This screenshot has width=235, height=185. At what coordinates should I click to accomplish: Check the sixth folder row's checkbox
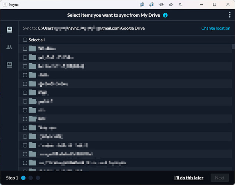tap(25, 92)
